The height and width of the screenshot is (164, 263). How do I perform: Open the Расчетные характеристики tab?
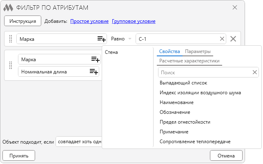[x=189, y=61]
